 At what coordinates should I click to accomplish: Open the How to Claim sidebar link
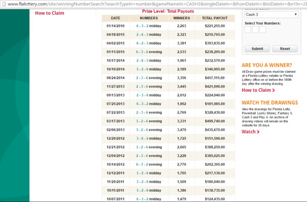coord(49,13)
